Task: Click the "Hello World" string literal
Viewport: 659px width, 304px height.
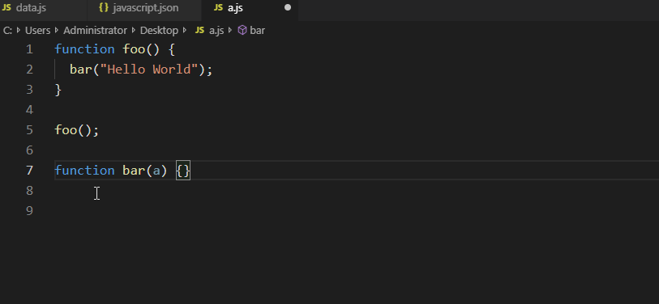Action: [x=149, y=70]
